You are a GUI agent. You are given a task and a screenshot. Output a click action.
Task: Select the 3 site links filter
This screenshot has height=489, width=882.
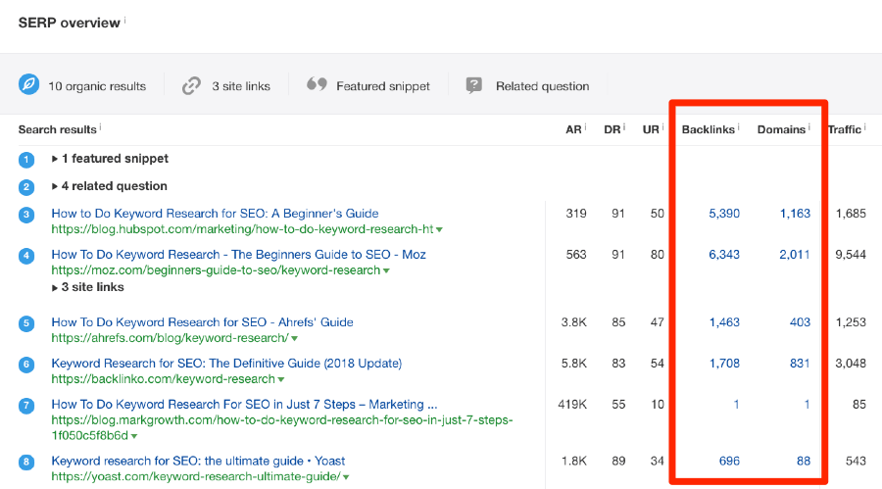[226, 85]
